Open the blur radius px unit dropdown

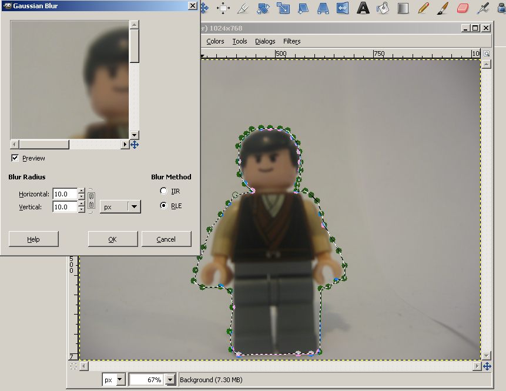(x=120, y=207)
